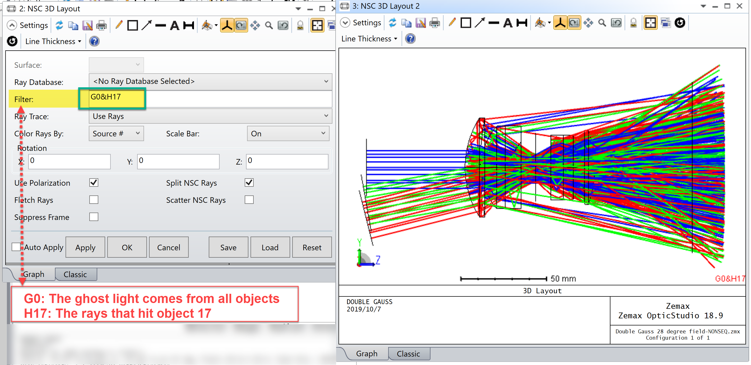The height and width of the screenshot is (365, 751).
Task: Open the Scale Bar dropdown
Action: (288, 134)
